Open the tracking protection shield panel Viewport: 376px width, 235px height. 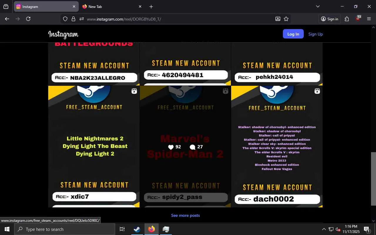65,19
